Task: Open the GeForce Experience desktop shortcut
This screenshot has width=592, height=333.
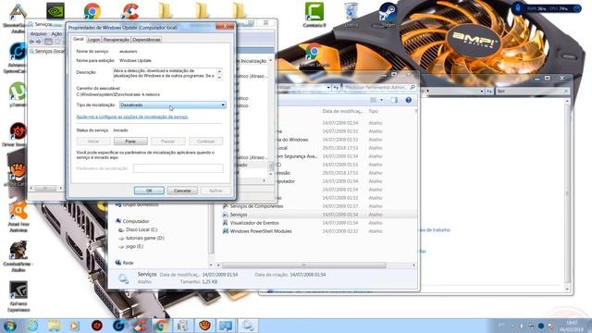Action: 18,296
